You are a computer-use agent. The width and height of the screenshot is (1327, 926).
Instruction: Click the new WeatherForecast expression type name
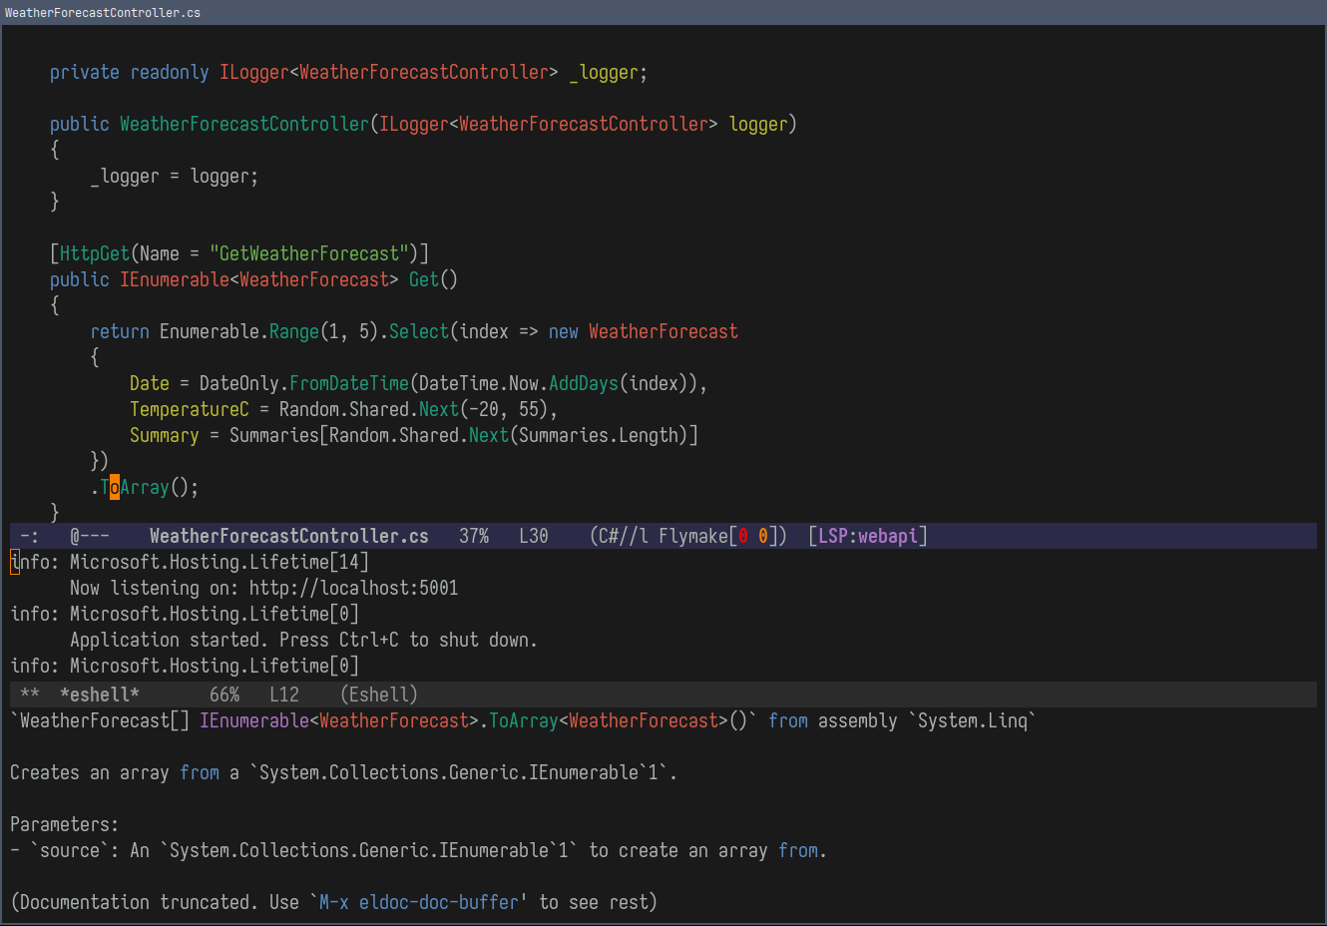coord(663,331)
